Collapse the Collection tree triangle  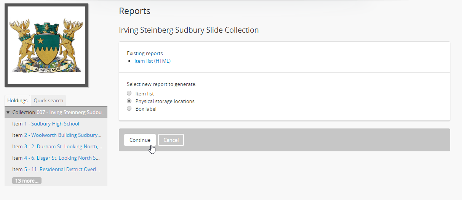tap(8, 113)
